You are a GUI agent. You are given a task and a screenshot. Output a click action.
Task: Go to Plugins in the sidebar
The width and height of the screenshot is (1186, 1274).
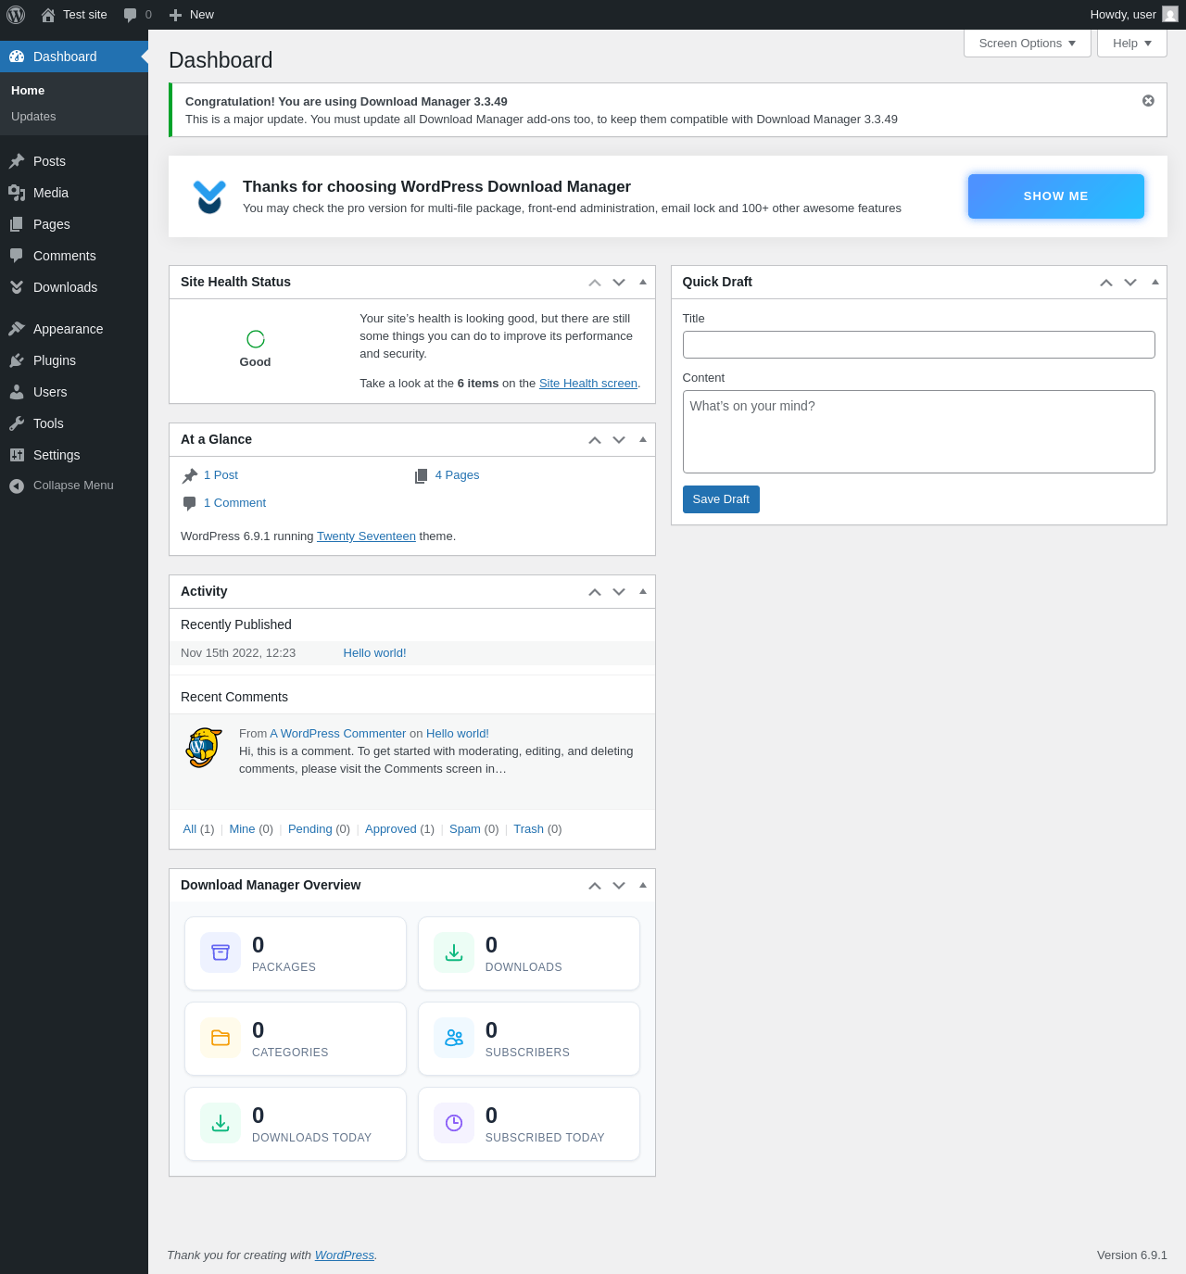pyautogui.click(x=74, y=360)
